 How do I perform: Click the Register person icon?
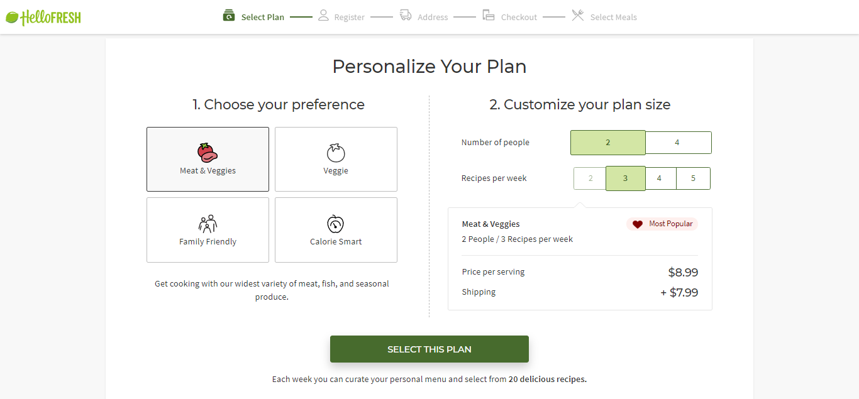point(323,15)
